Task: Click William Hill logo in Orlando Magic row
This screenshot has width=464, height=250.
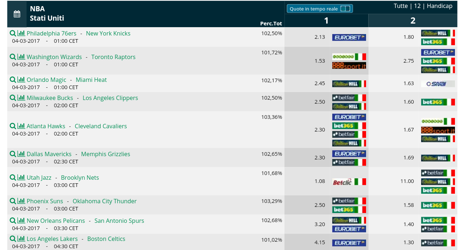Action: coord(349,84)
